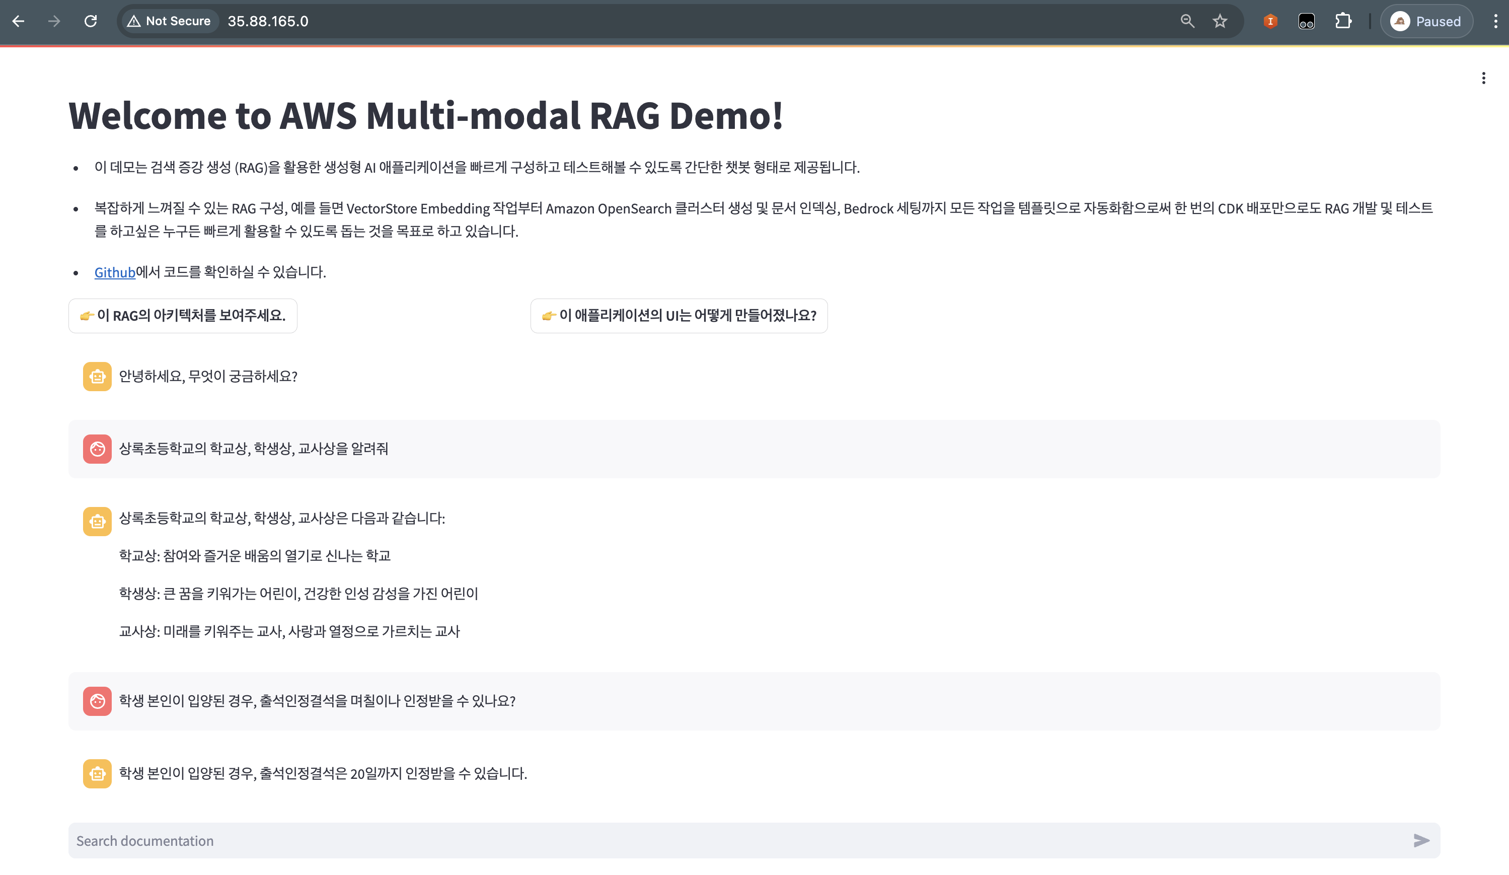Open the Extensions puzzle piece icon
The width and height of the screenshot is (1509, 875).
pyautogui.click(x=1343, y=22)
